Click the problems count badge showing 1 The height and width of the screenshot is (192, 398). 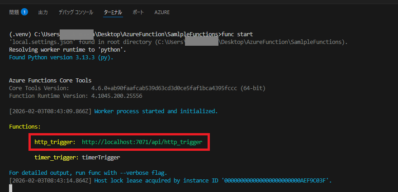point(24,12)
